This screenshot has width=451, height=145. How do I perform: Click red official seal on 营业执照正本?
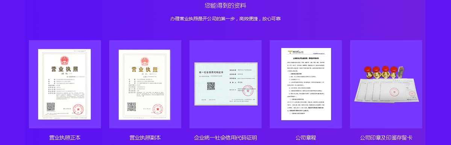click(x=78, y=109)
